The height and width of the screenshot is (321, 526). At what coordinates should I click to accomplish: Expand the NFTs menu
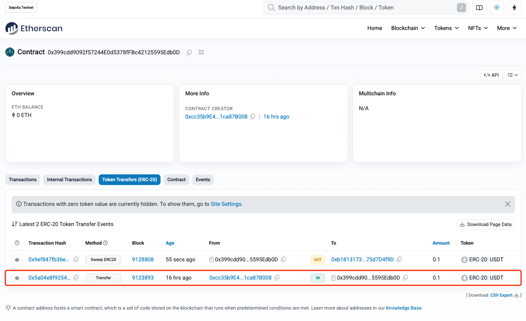tap(478, 28)
